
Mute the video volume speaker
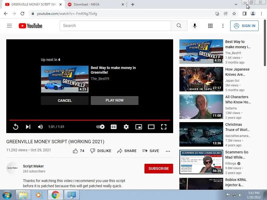pos(40,127)
